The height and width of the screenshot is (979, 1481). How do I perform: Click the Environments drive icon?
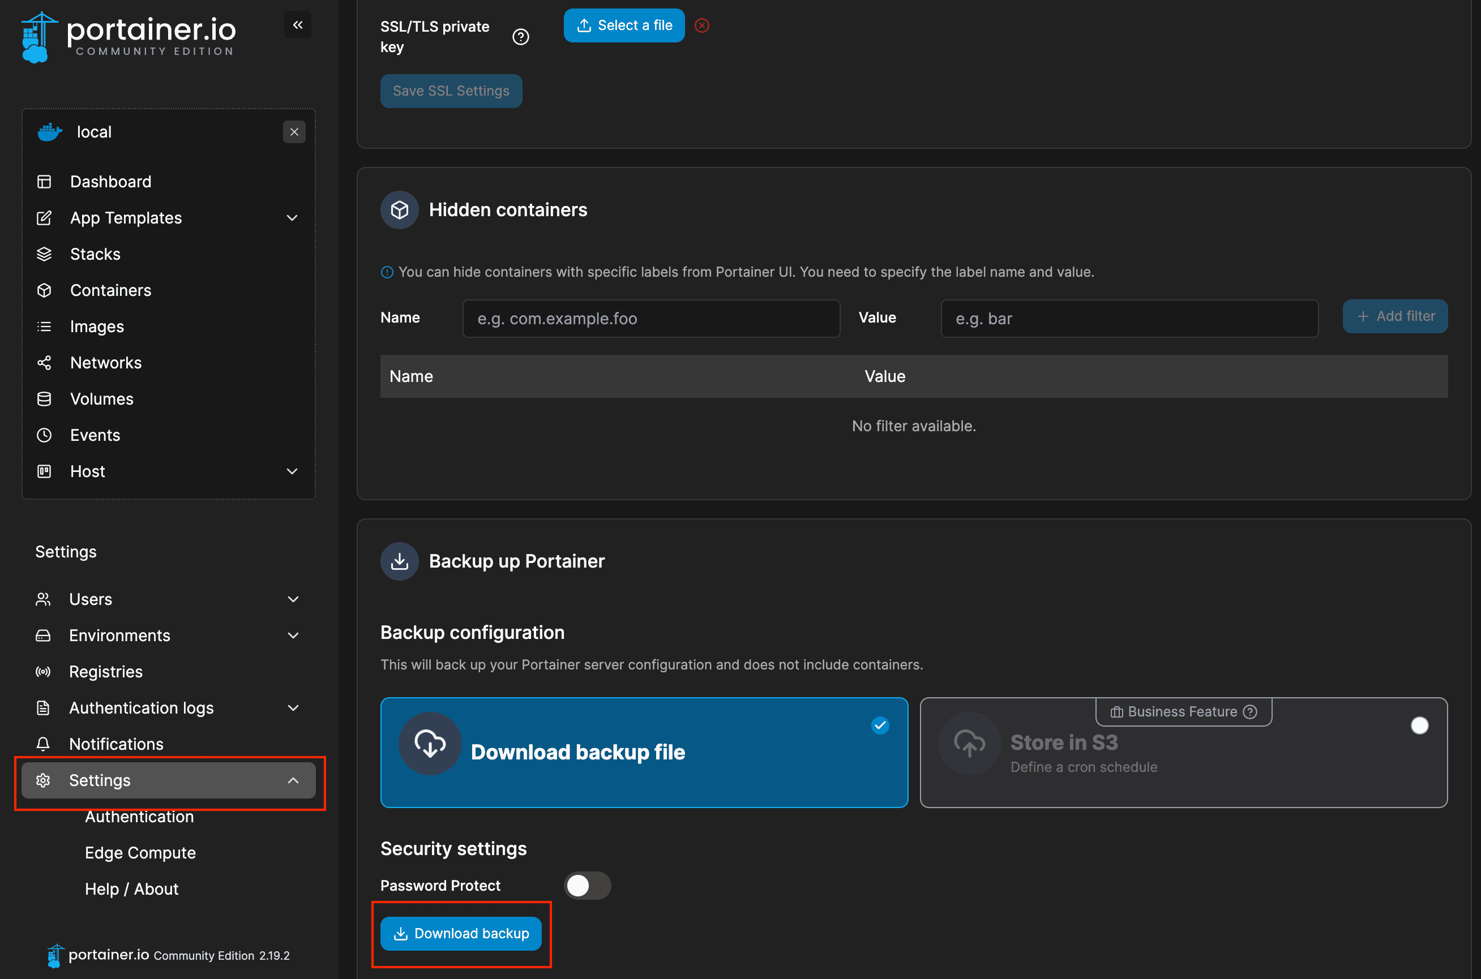(42, 636)
